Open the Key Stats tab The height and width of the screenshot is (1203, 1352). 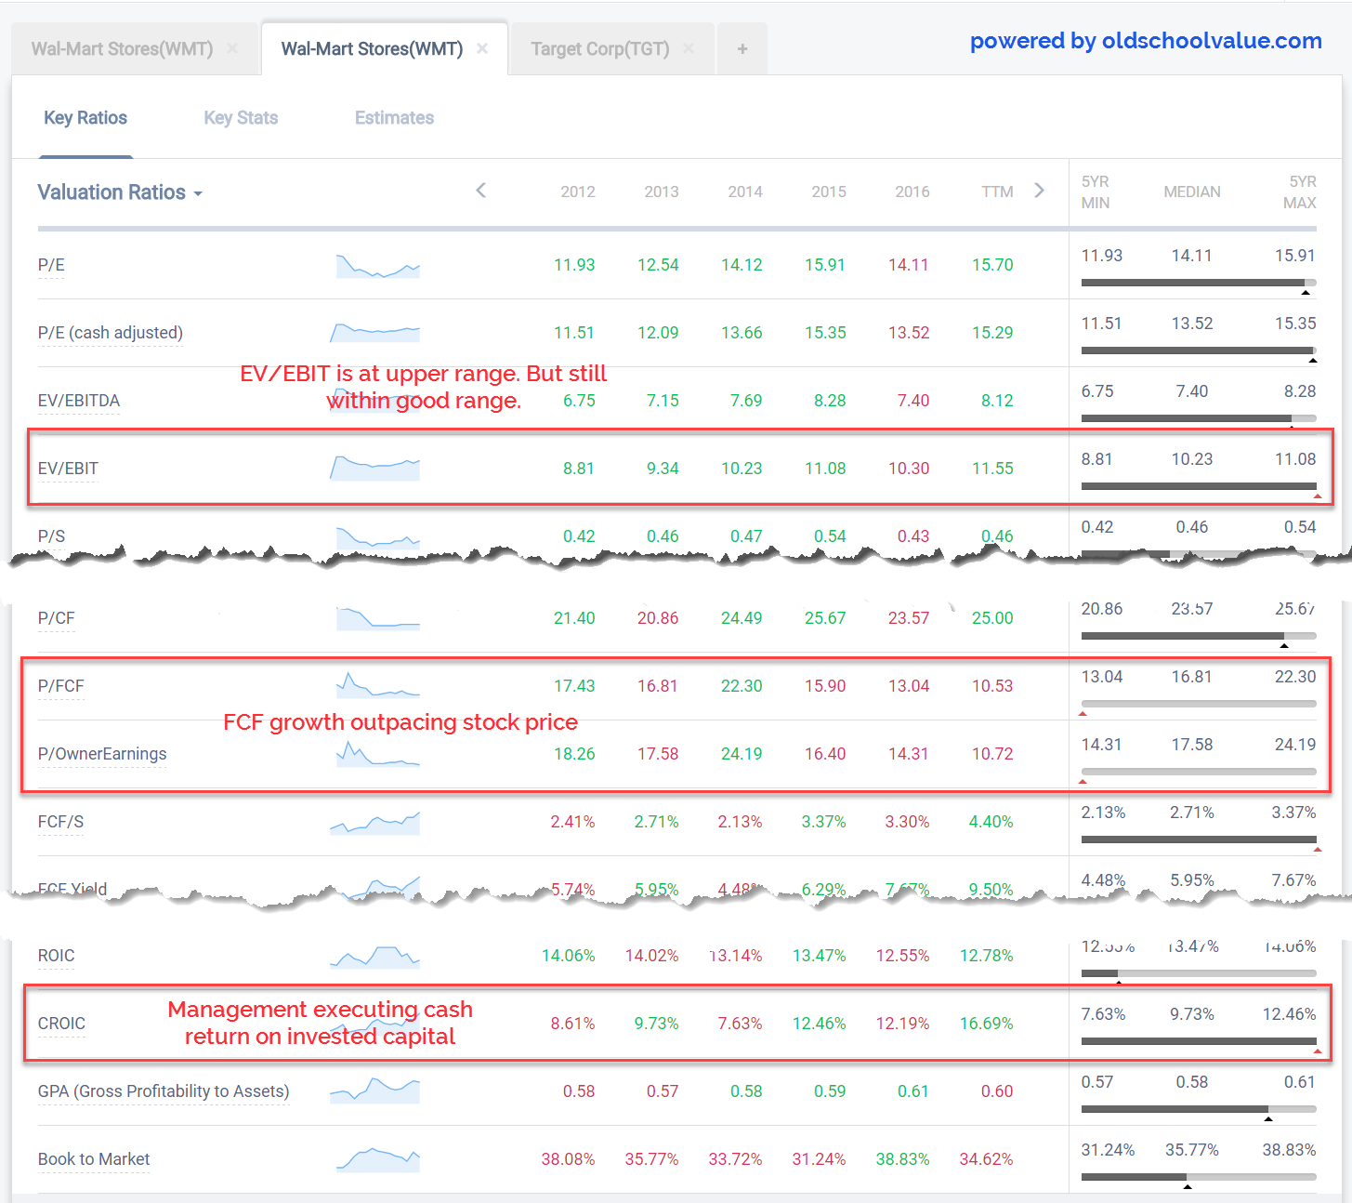tap(241, 118)
